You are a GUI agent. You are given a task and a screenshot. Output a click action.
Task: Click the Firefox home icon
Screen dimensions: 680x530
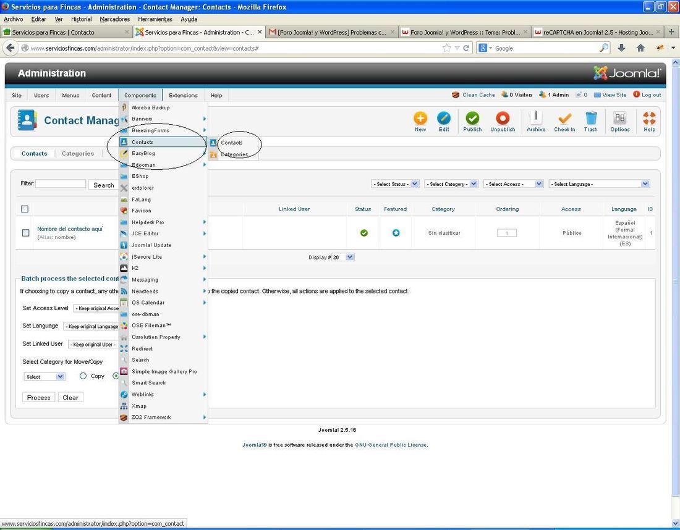click(x=640, y=48)
